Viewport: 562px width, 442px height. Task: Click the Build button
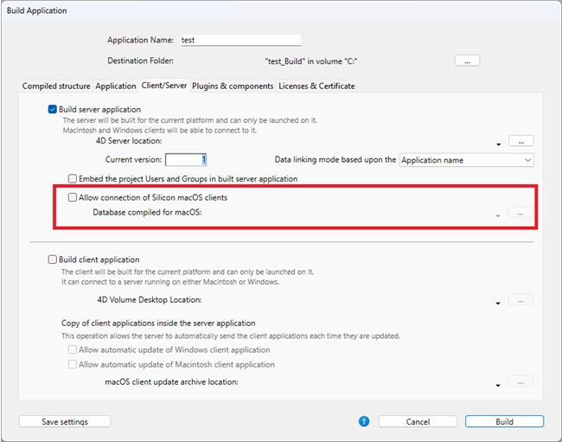pos(504,422)
